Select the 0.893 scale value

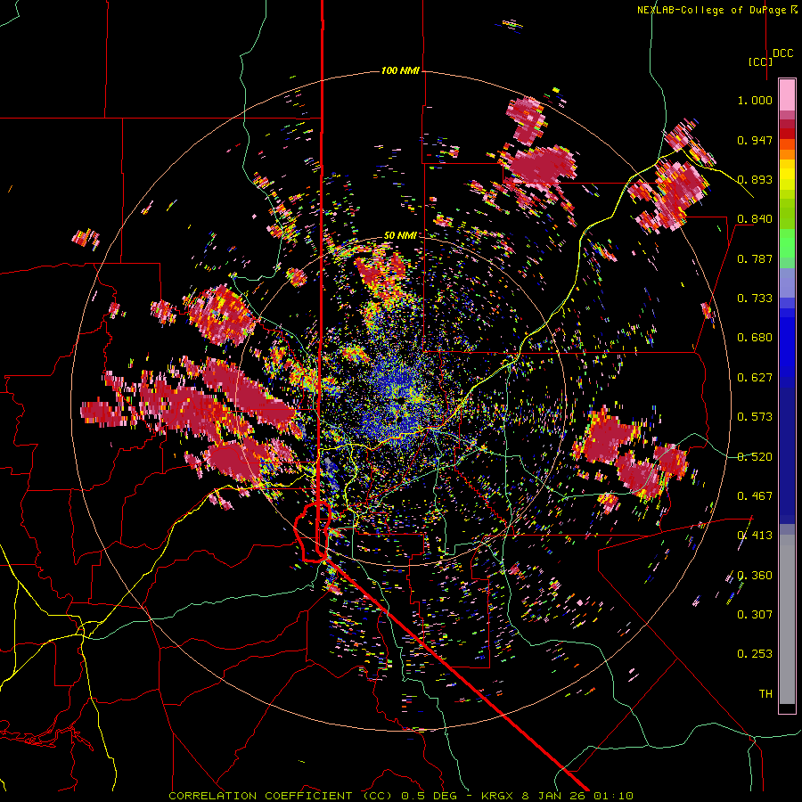755,179
